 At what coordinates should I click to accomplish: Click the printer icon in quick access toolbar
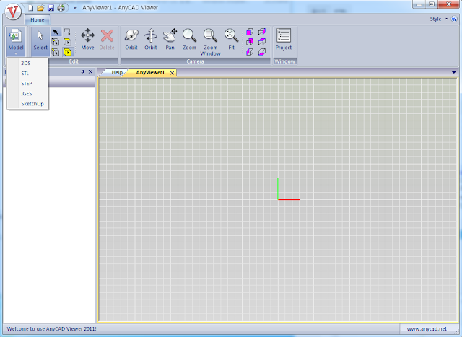coord(61,8)
